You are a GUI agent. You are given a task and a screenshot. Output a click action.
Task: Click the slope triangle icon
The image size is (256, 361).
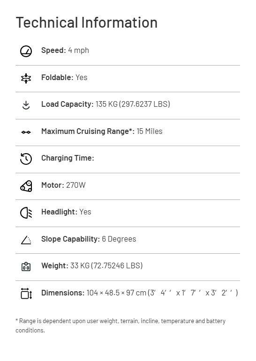[x=26, y=240]
